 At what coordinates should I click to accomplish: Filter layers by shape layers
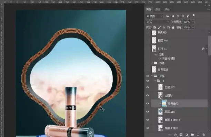point(183,16)
